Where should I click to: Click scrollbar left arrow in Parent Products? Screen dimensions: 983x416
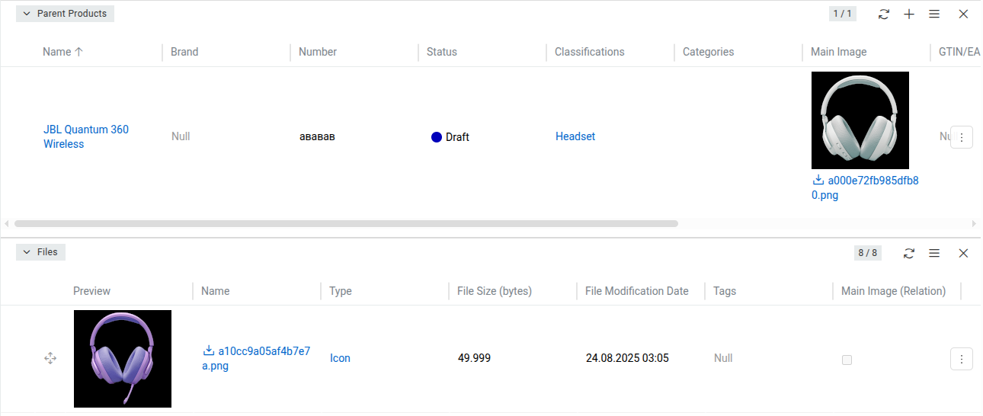pos(7,224)
